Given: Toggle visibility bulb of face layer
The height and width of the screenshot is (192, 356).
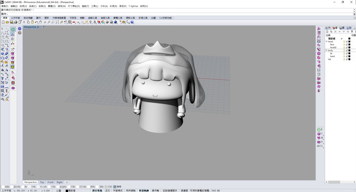Looking at the screenshot, I should tap(344, 45).
